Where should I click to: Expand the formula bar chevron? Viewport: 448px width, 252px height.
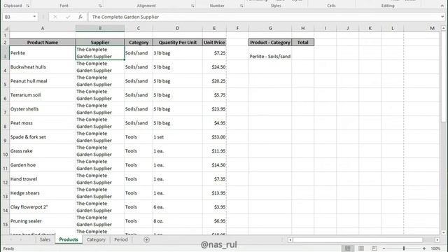tap(442, 17)
